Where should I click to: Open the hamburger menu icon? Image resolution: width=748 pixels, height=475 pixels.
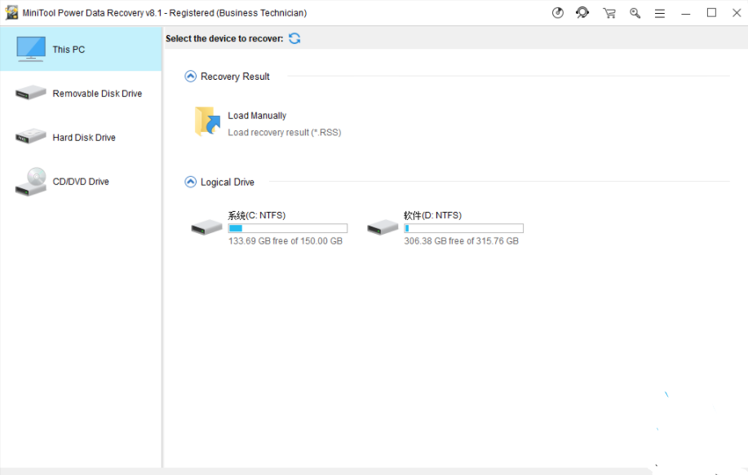tap(660, 13)
